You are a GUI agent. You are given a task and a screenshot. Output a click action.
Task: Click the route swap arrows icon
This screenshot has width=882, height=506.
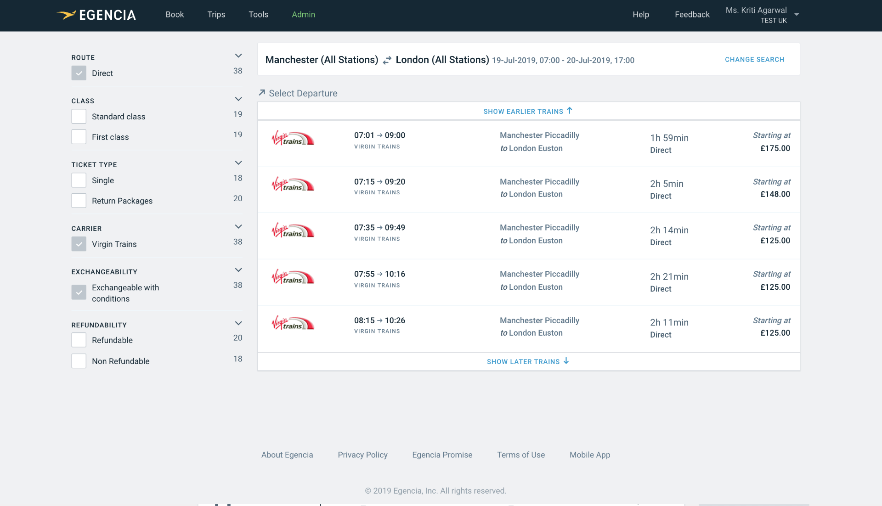[x=387, y=60]
